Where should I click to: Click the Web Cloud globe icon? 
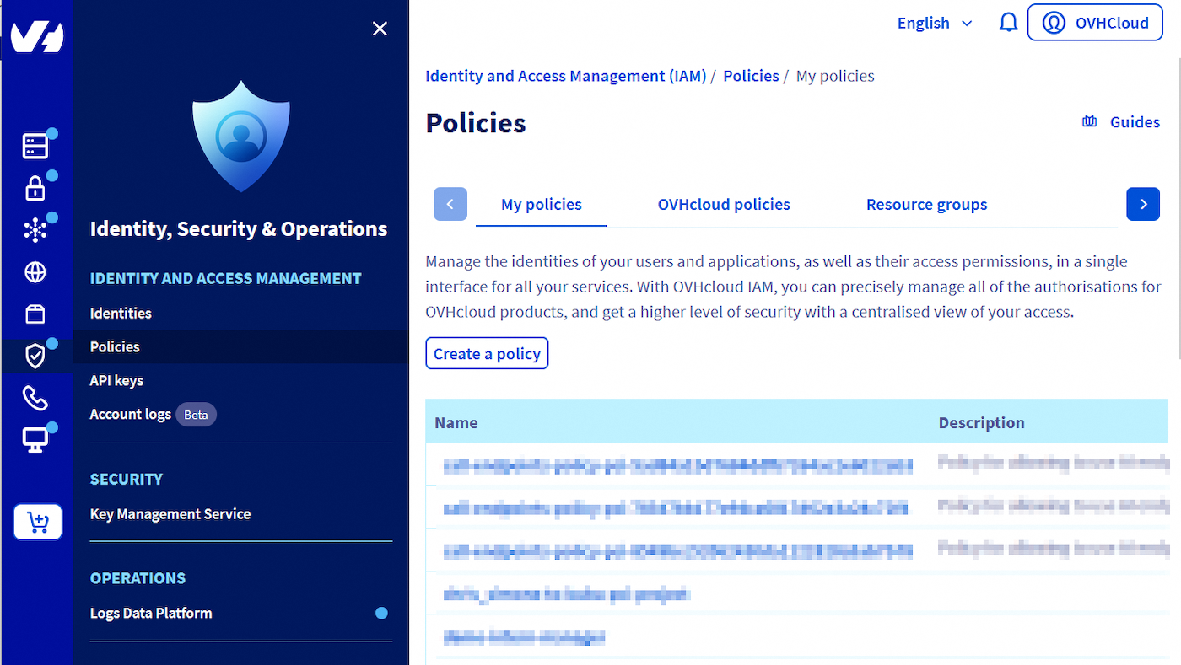tap(35, 271)
